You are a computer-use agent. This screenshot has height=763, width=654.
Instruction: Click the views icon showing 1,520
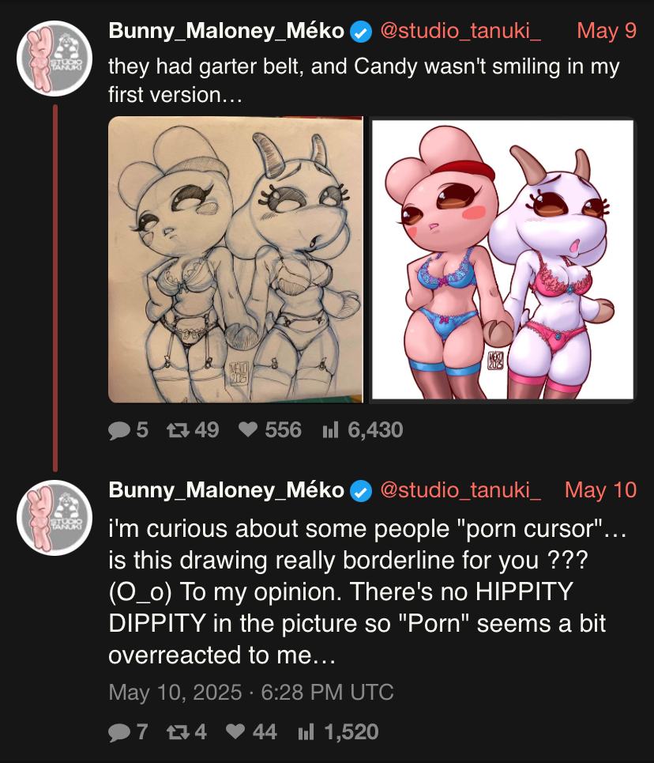point(306,732)
